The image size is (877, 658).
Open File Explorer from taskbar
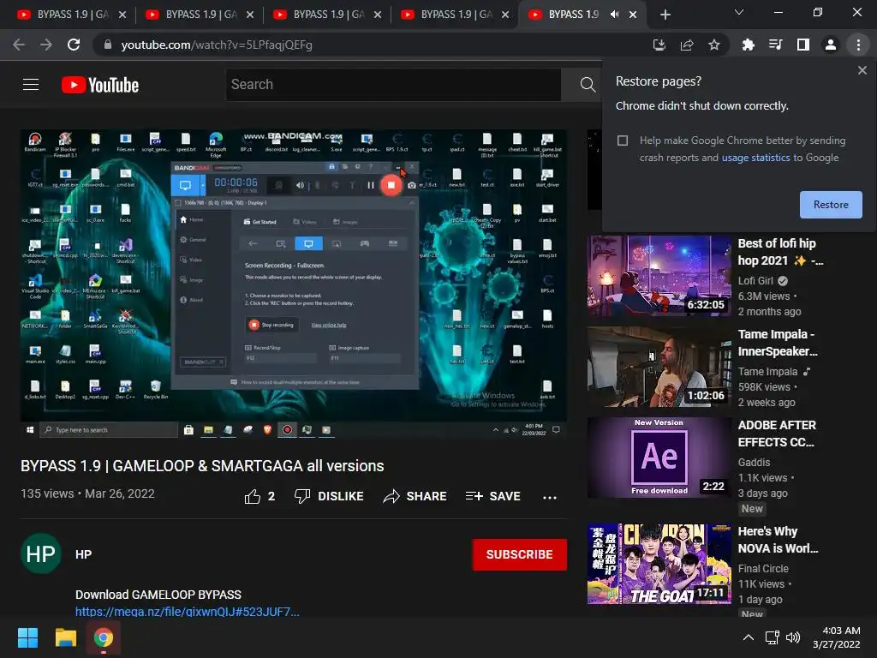(x=65, y=637)
